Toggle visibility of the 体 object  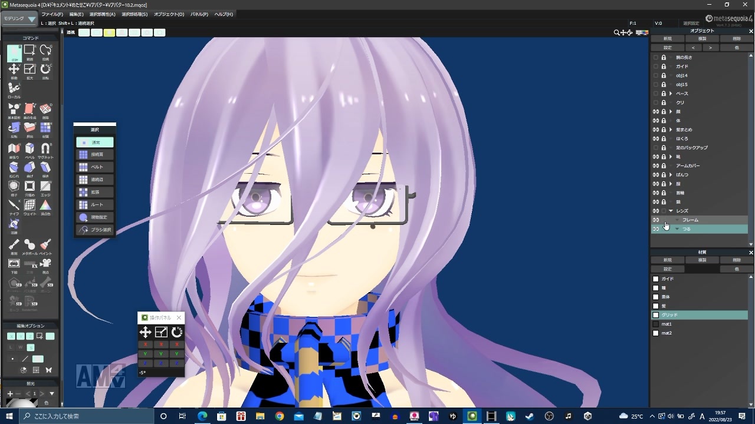click(x=656, y=121)
